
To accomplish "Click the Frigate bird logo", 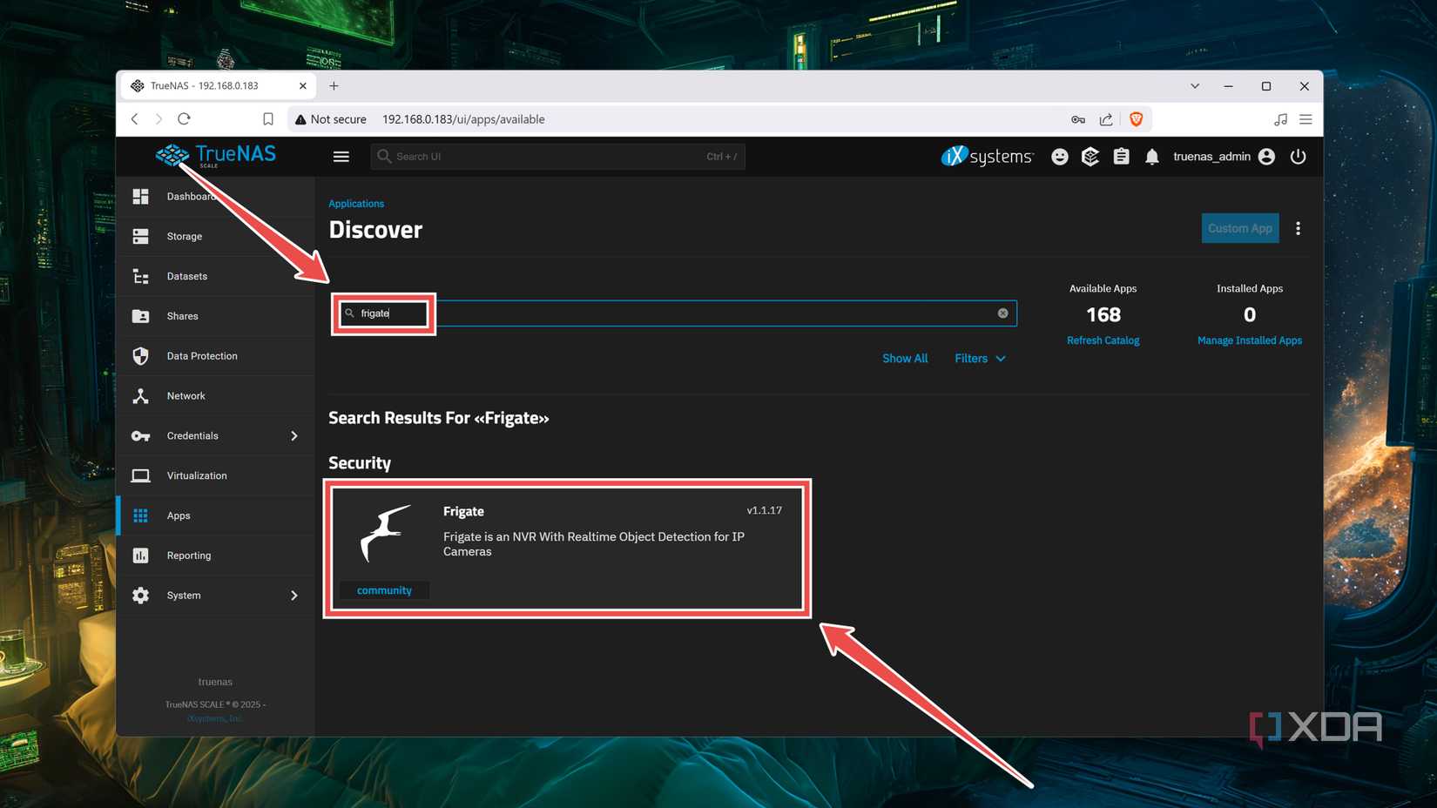I will [385, 533].
